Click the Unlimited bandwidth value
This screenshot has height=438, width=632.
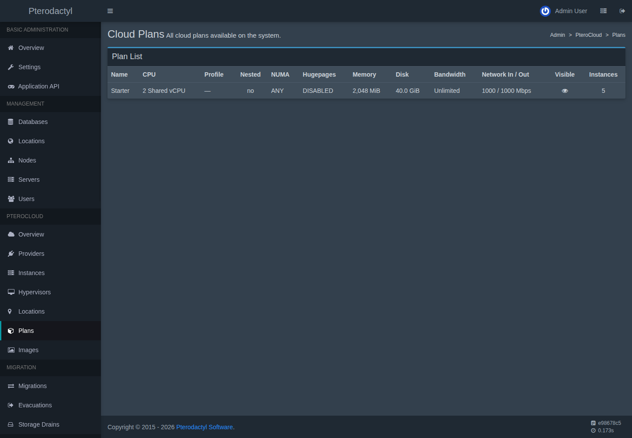tap(447, 91)
